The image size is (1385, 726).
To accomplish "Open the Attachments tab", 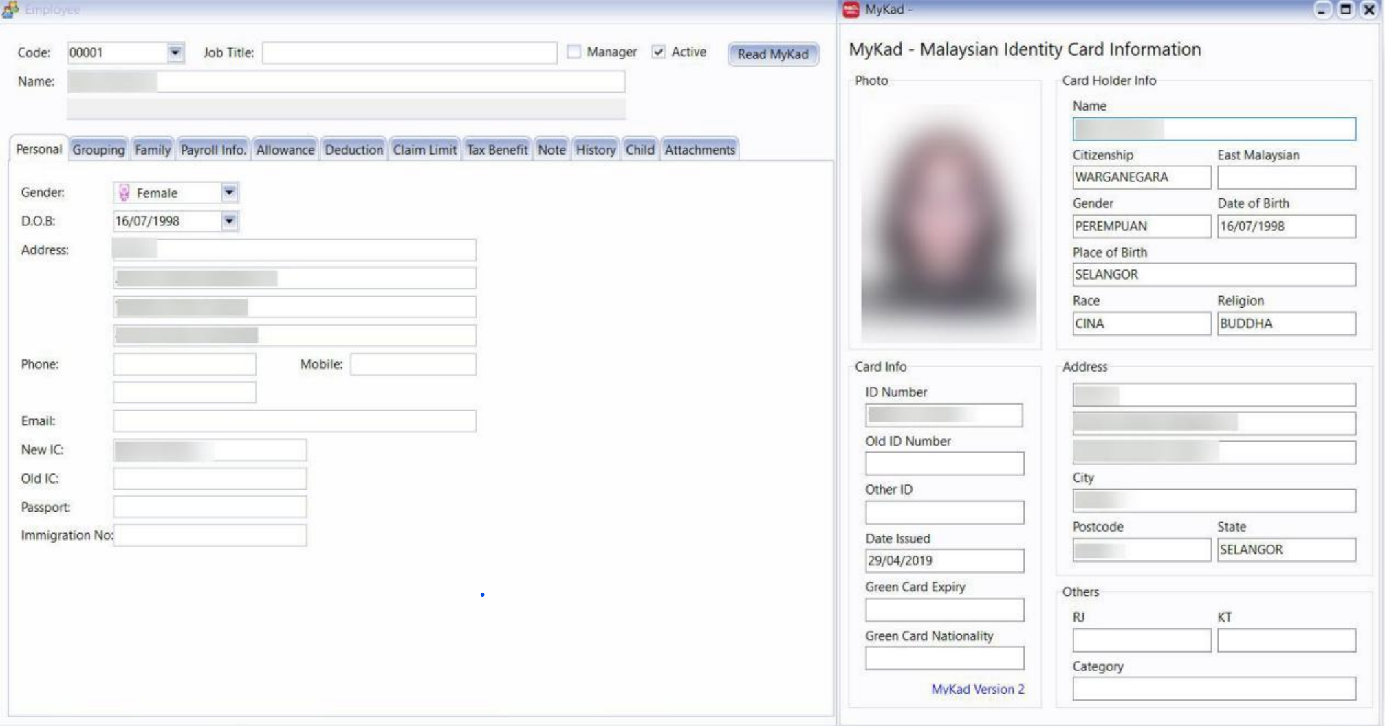I will click(699, 150).
